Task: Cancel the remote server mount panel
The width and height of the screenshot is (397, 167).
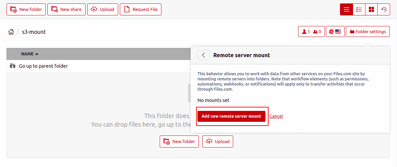Action: coord(276,116)
